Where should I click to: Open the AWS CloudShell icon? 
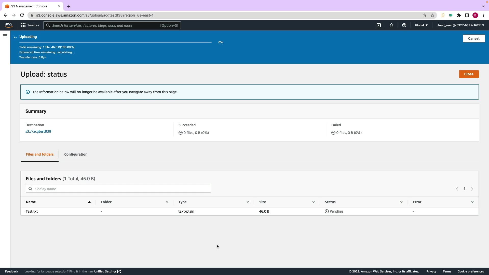tap(379, 25)
